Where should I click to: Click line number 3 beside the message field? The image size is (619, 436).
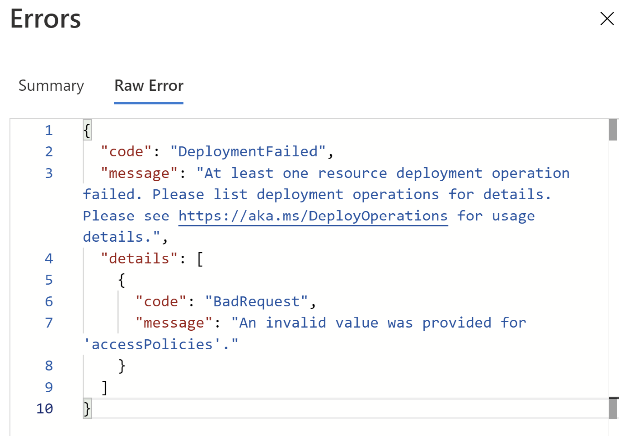(x=49, y=173)
